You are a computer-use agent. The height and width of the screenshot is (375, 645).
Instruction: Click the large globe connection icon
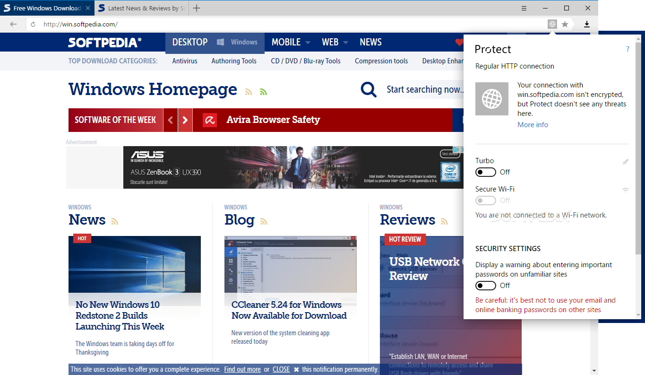coord(492,99)
